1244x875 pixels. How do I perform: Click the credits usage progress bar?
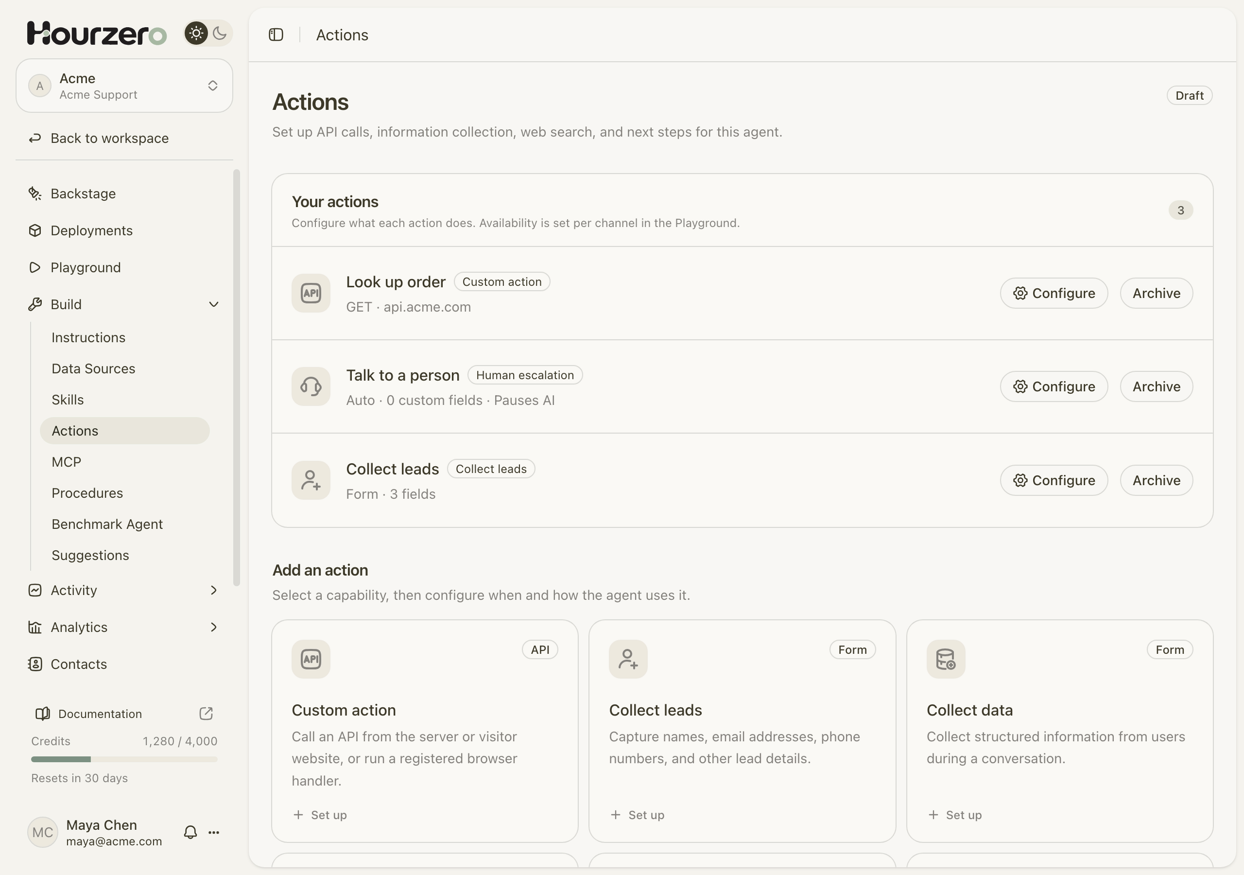(124, 759)
